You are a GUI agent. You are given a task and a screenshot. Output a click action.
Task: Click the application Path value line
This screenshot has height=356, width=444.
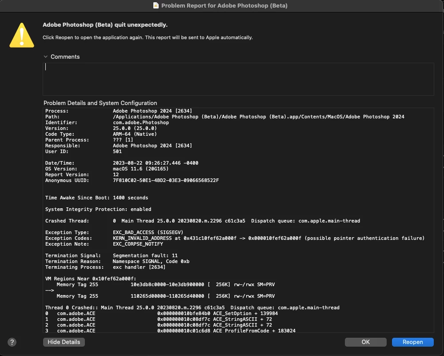coord(259,117)
